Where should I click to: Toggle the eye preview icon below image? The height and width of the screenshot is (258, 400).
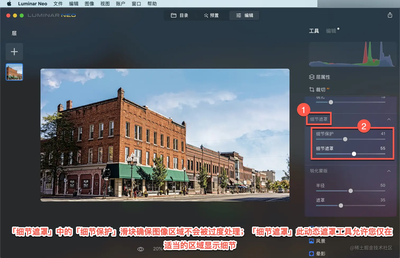(140, 249)
